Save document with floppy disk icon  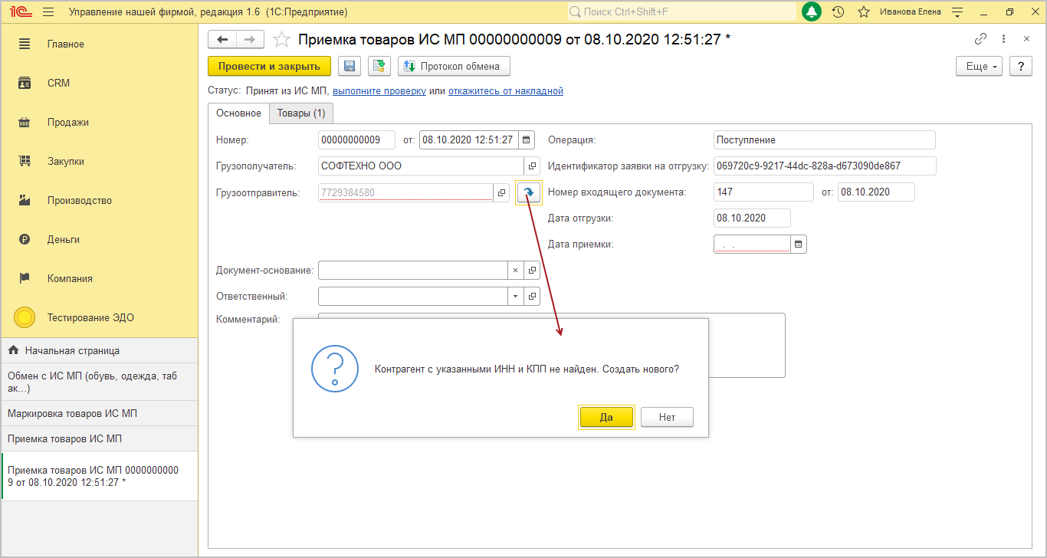pyautogui.click(x=350, y=66)
